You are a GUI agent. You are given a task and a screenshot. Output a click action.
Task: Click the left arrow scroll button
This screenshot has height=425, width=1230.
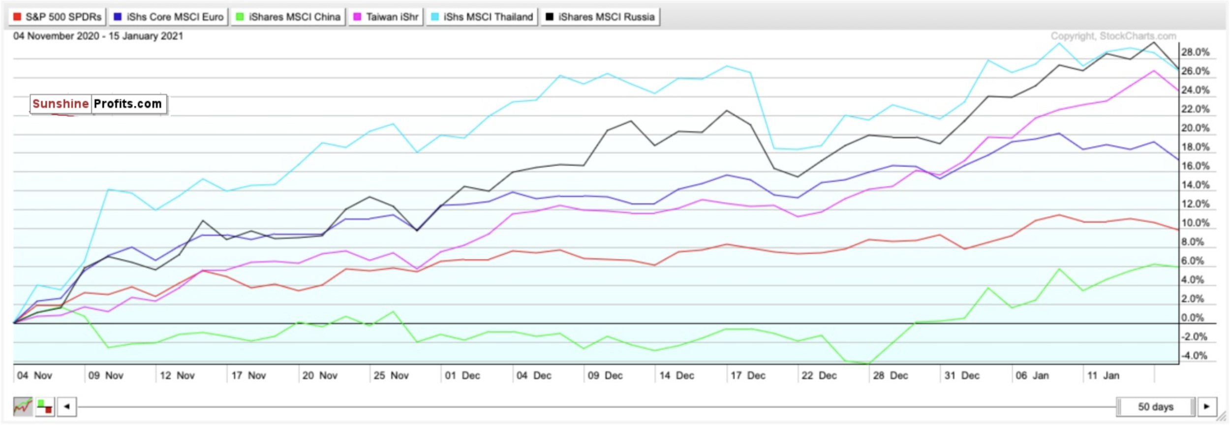(x=67, y=407)
